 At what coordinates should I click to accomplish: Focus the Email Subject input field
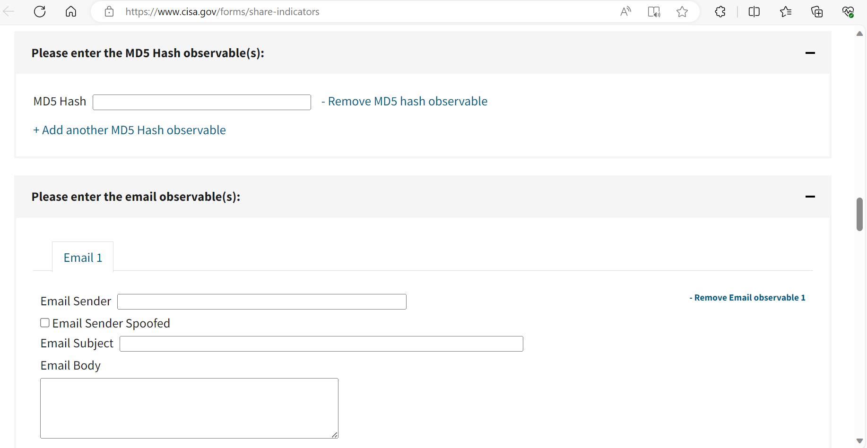(321, 344)
